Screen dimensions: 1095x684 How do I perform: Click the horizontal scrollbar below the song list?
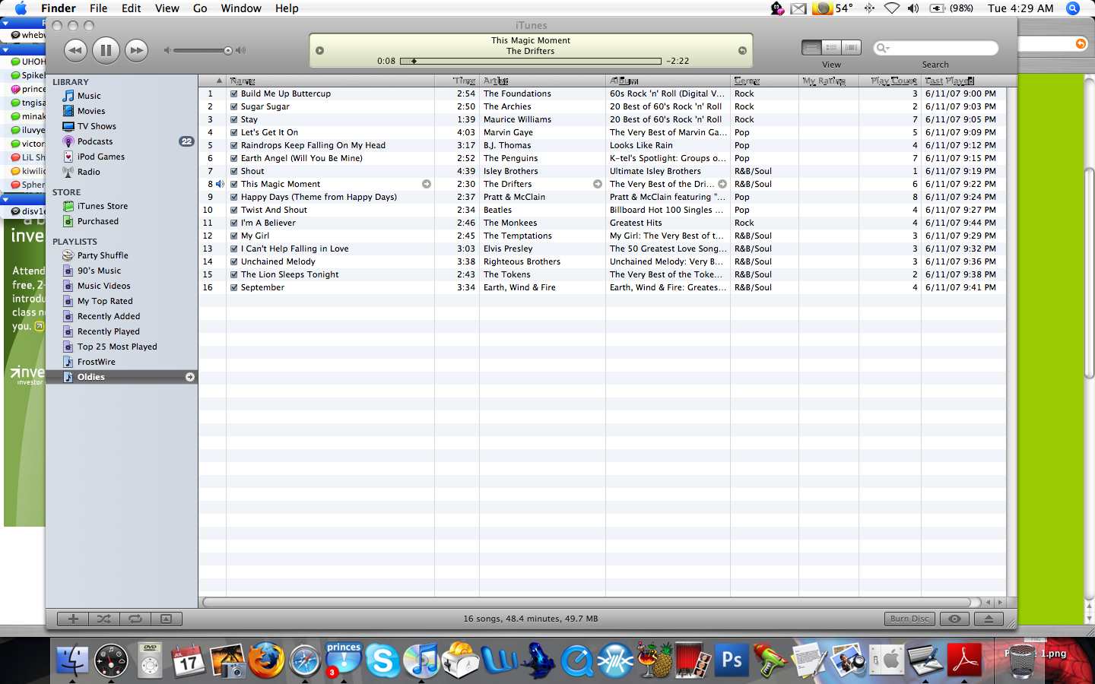[586, 602]
